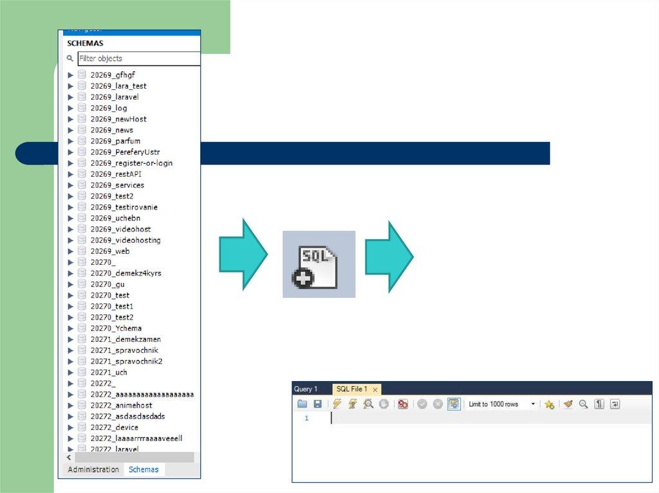The width and height of the screenshot is (659, 493).
Task: Select the 20271_spravochnik2 schema
Action: click(x=126, y=361)
